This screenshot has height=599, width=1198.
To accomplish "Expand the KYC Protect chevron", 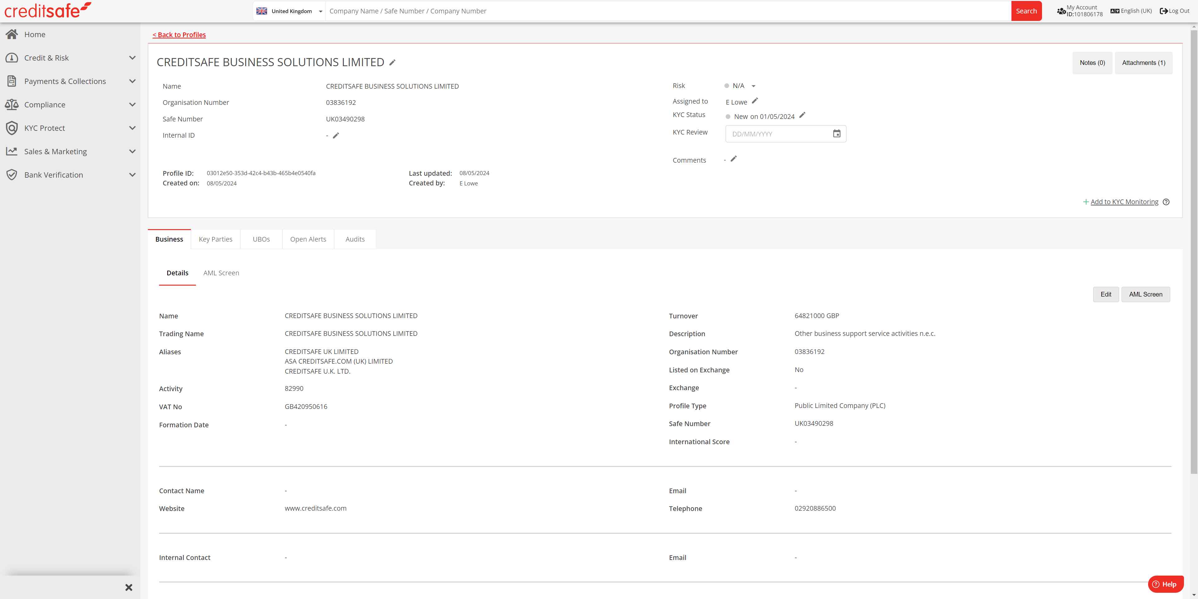I will (x=132, y=128).
